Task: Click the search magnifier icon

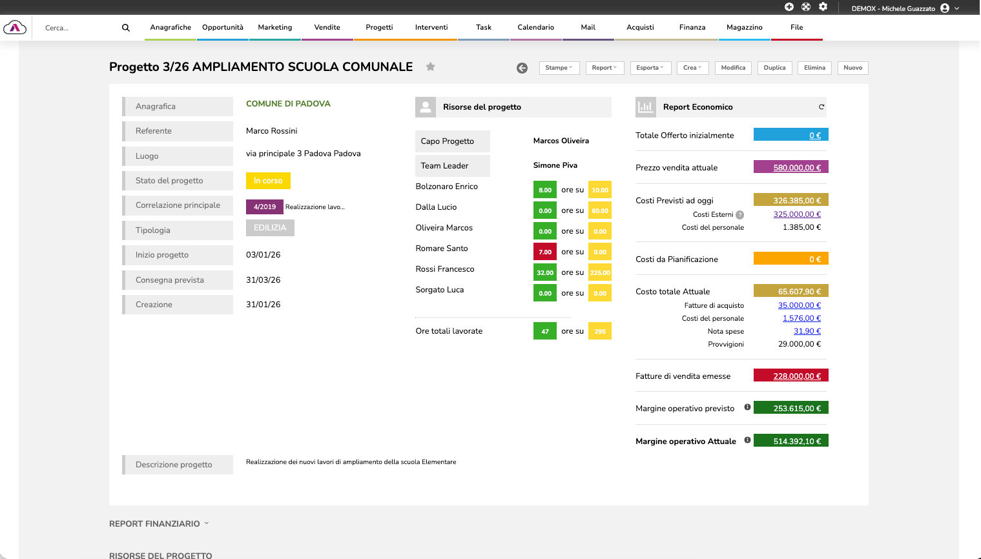Action: pos(126,28)
